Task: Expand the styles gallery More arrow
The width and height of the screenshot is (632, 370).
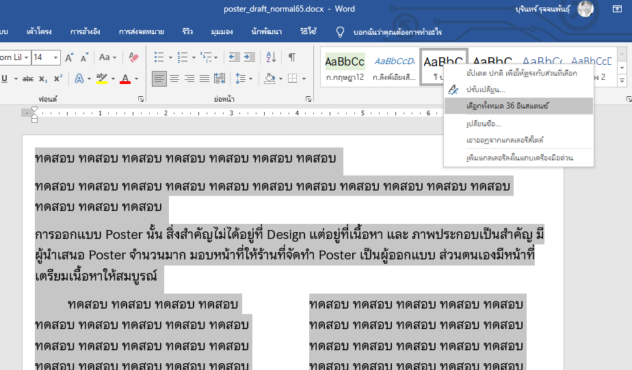Action: (x=622, y=81)
